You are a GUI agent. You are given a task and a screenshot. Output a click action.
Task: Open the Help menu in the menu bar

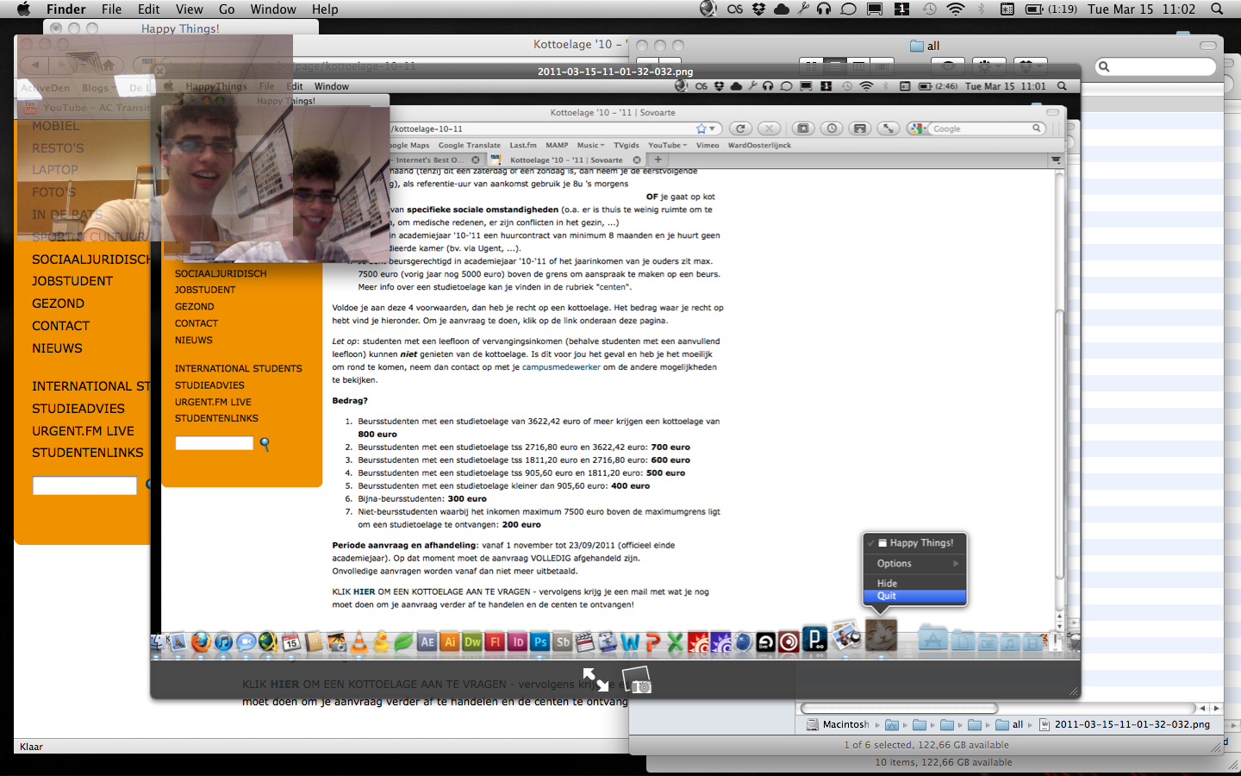(x=325, y=9)
